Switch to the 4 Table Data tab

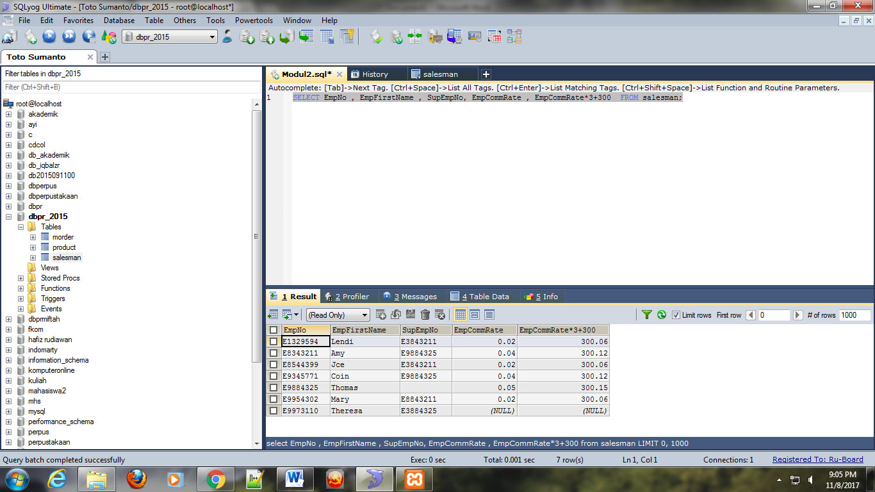480,297
